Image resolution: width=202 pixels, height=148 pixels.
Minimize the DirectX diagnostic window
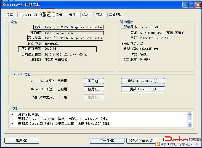(185, 5)
